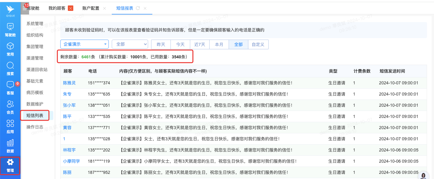
Task: Open customer link 陈雅灵
Action: 69,83
